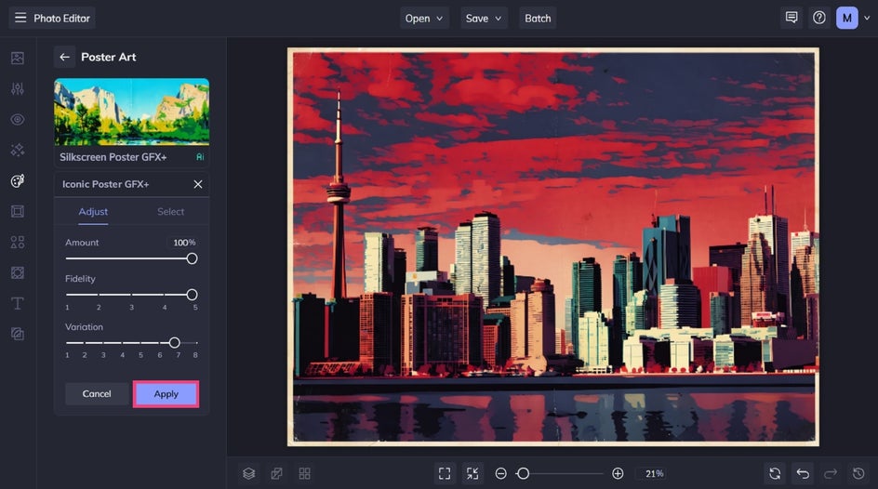
Task: Open the Open dropdown menu
Action: pyautogui.click(x=424, y=18)
